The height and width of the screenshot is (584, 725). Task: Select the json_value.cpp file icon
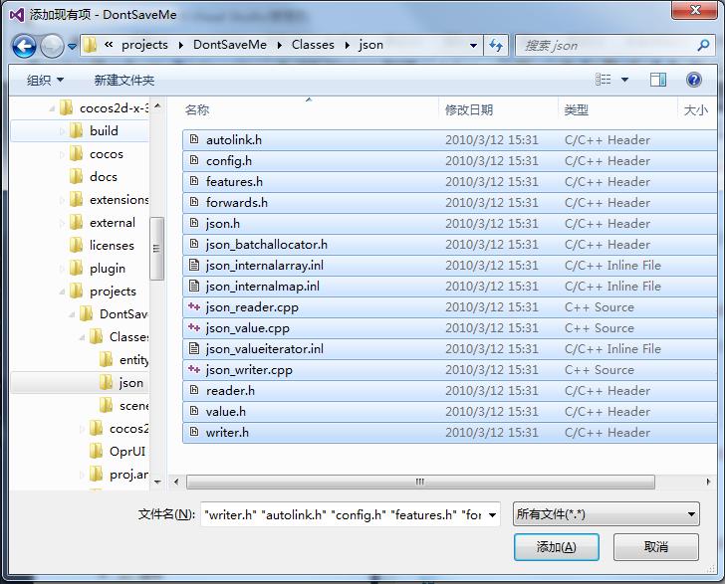point(194,327)
